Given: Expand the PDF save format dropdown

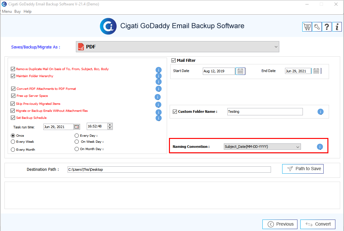Looking at the screenshot, I should pos(178,47).
